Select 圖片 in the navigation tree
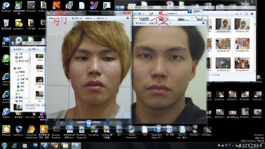This screenshot has height=149, width=265. (21, 90)
